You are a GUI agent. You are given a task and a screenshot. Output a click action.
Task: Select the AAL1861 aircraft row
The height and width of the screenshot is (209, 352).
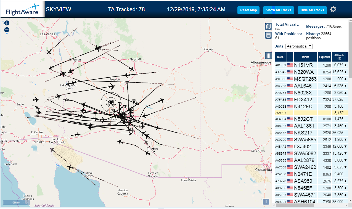click(x=311, y=126)
